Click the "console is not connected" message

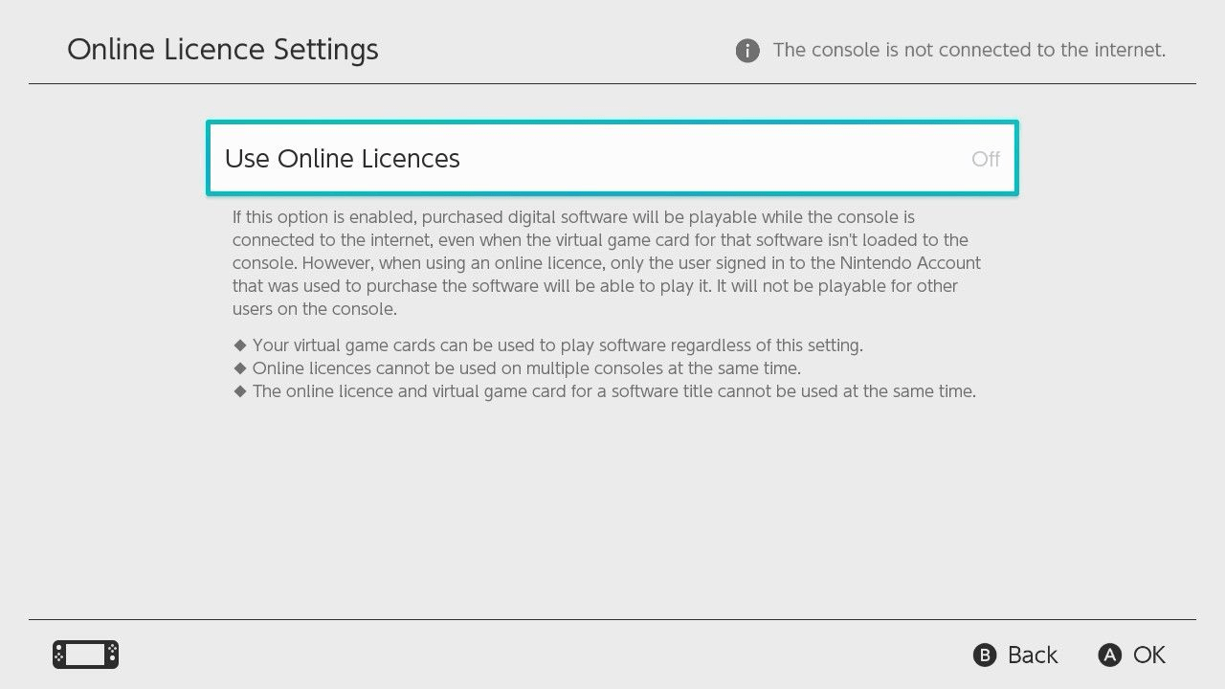click(x=969, y=50)
